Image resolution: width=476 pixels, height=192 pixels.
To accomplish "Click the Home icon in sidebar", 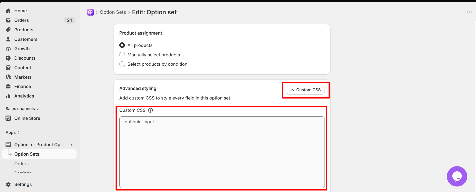I will (x=8, y=11).
